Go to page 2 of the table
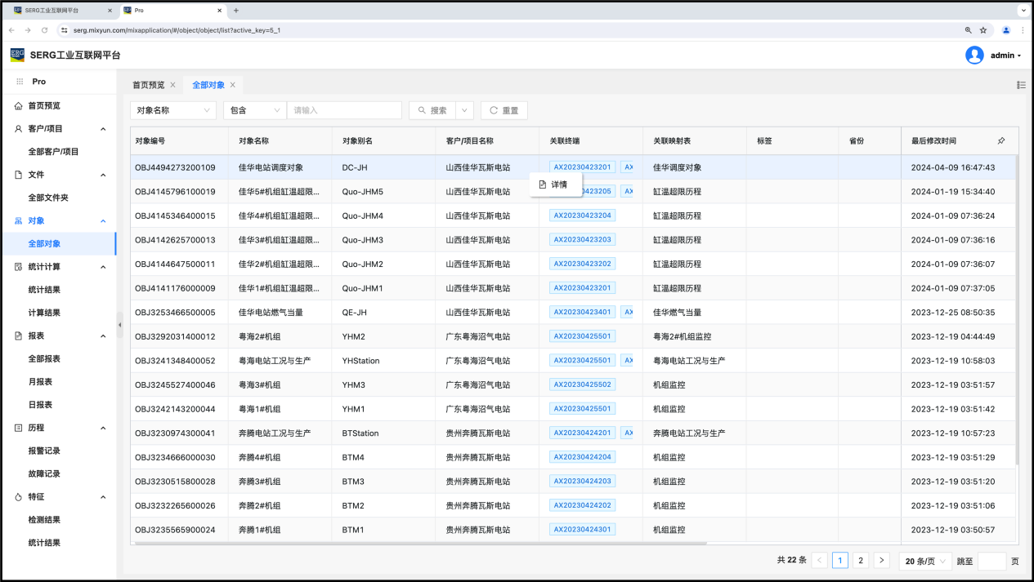The height and width of the screenshot is (582, 1034). pyautogui.click(x=861, y=561)
